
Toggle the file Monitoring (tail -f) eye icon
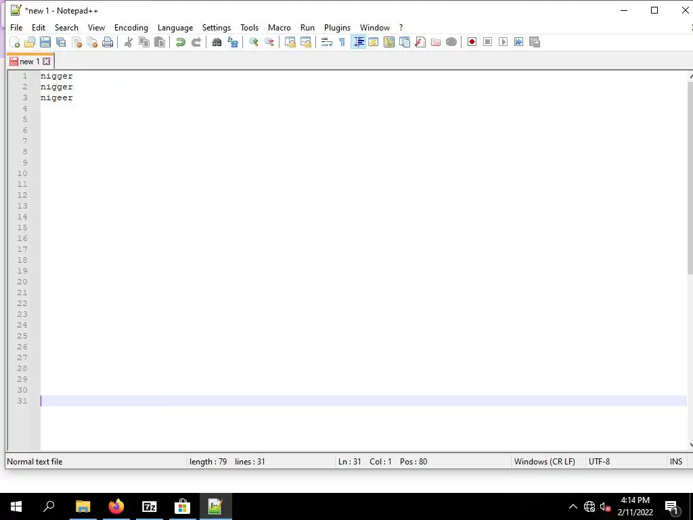(x=451, y=42)
